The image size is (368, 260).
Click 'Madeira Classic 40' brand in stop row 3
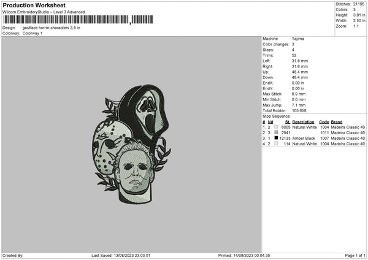point(348,138)
